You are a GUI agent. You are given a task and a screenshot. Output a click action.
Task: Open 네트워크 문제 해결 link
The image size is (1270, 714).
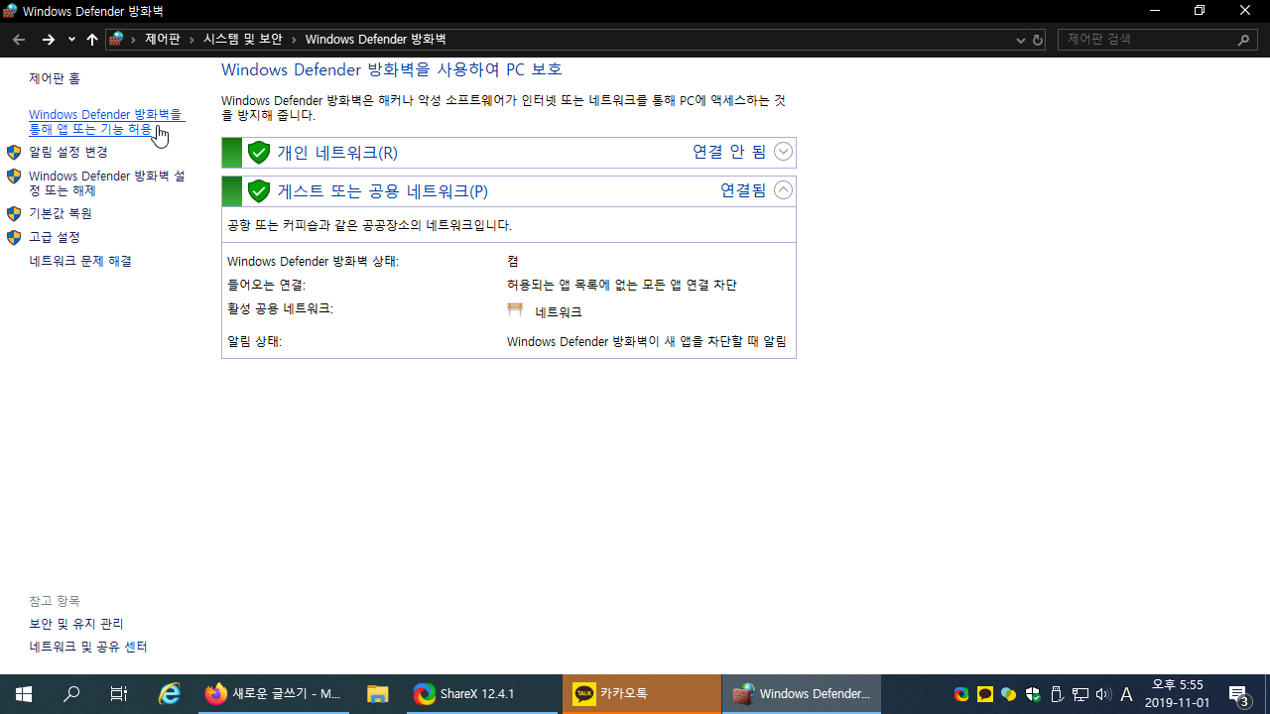(80, 261)
